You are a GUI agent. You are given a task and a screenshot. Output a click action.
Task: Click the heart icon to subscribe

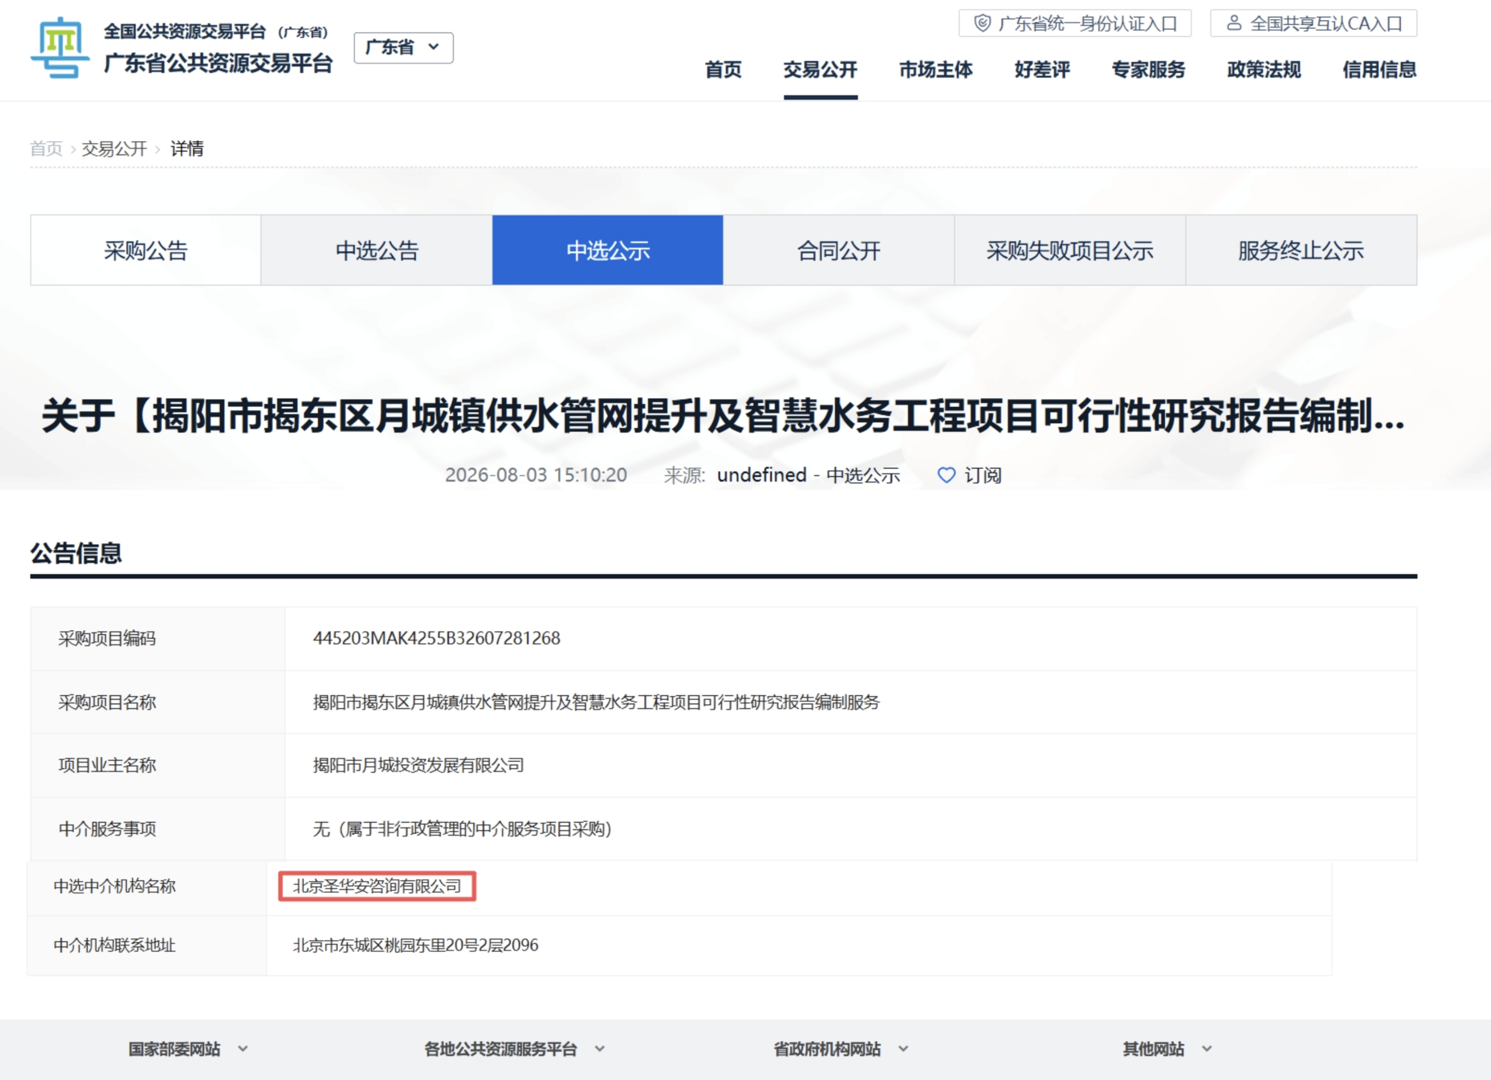click(x=946, y=475)
